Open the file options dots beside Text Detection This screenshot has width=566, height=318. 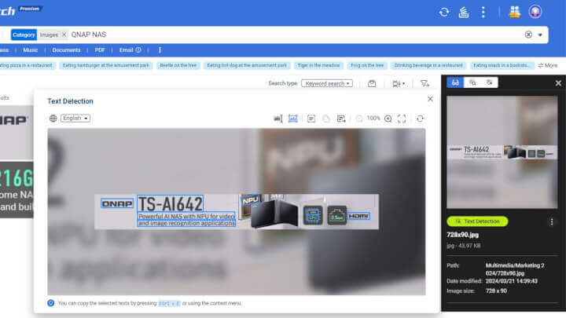[x=552, y=221]
